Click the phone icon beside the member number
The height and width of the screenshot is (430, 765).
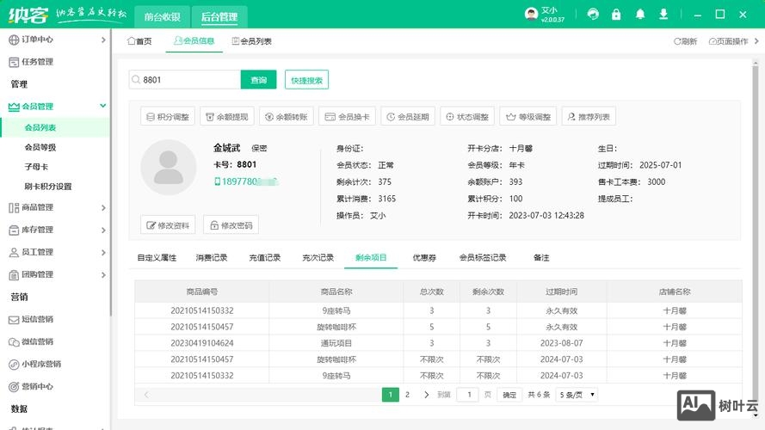(218, 181)
